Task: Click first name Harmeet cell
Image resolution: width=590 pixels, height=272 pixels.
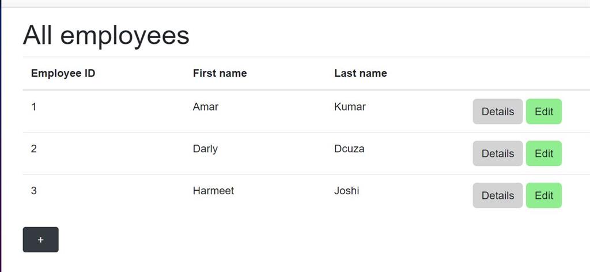Action: pyautogui.click(x=213, y=191)
